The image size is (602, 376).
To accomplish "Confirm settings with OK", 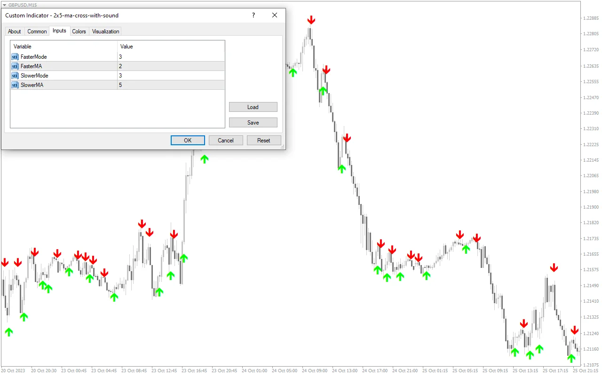I will point(187,140).
